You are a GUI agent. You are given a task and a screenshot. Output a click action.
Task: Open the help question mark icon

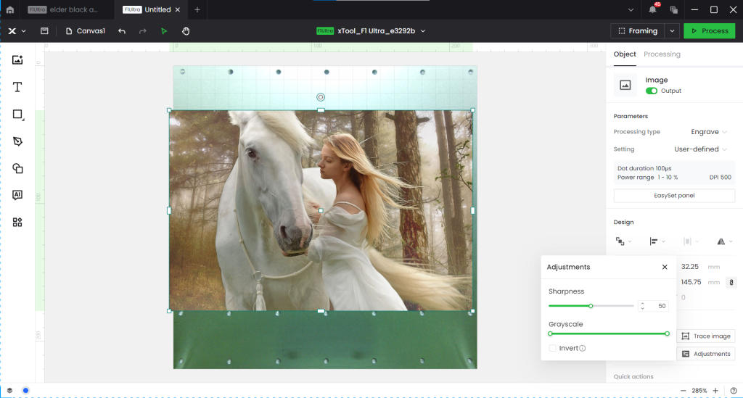(734, 391)
